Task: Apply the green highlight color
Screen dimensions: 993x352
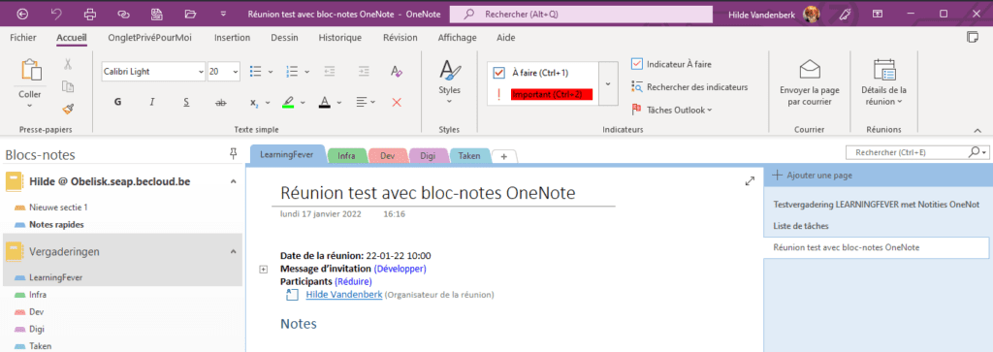Action: [288, 102]
